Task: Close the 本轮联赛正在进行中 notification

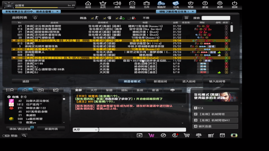Action: pyautogui.click(x=57, y=11)
